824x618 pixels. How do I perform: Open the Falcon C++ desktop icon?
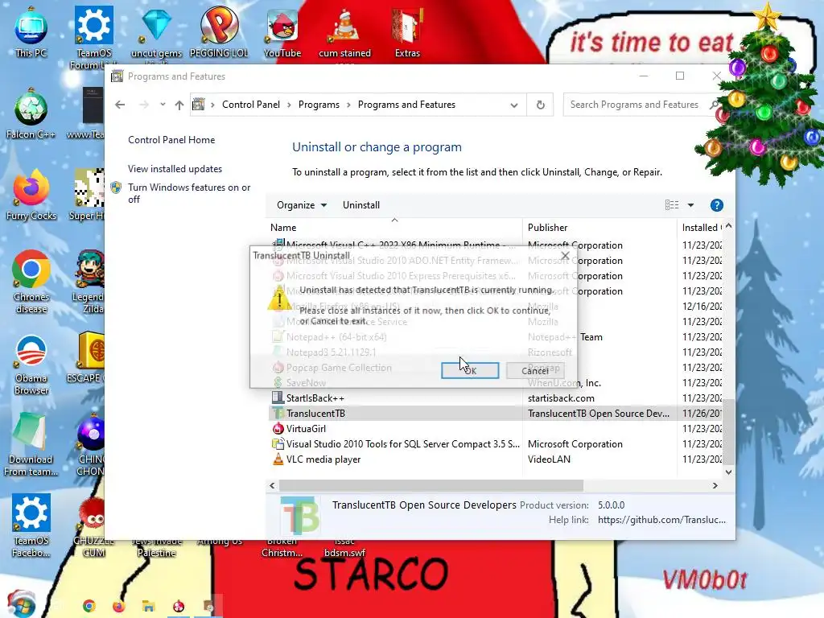[31, 114]
